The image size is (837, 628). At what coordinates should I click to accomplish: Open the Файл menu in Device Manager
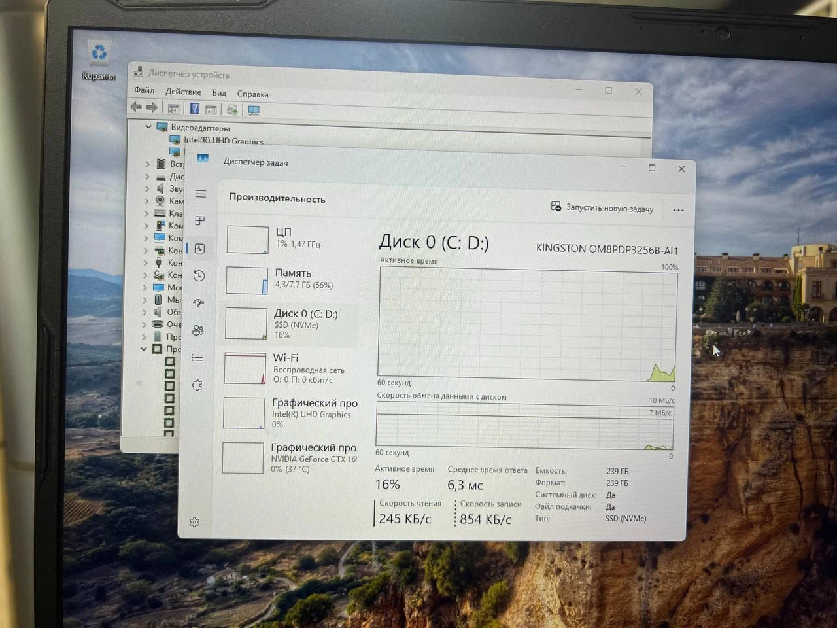pos(145,90)
